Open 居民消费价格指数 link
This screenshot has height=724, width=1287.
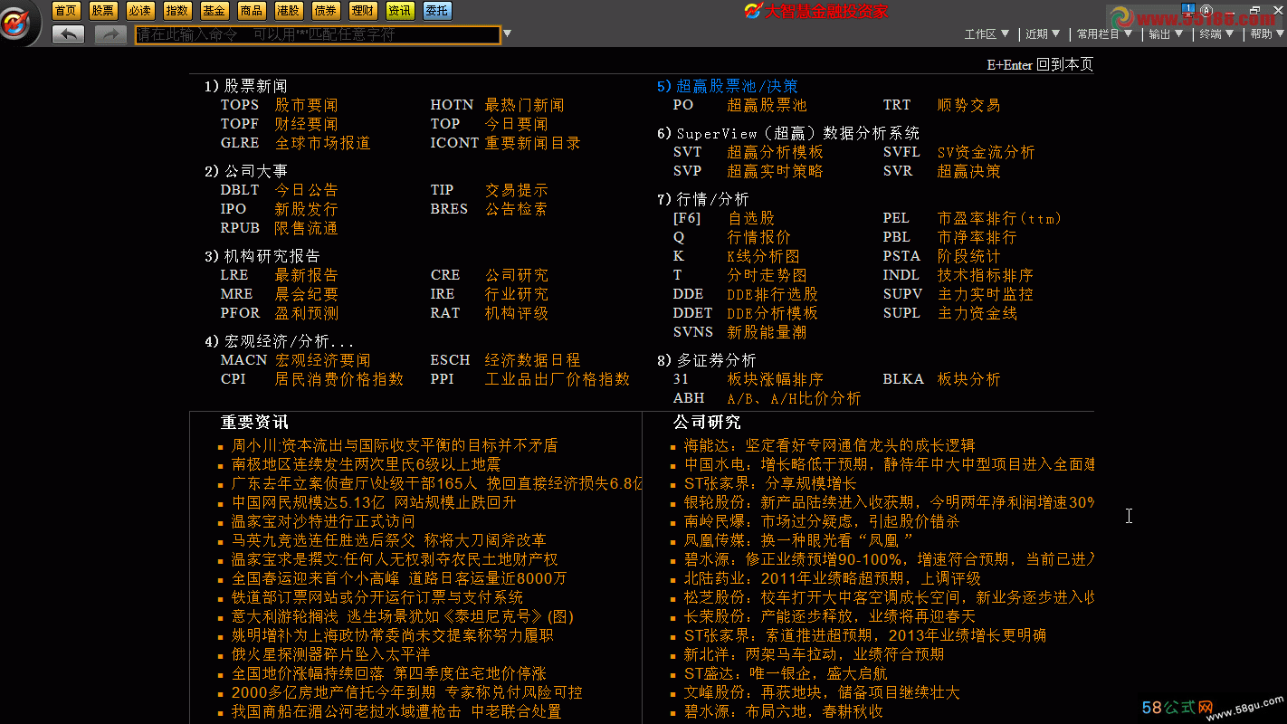(x=339, y=379)
